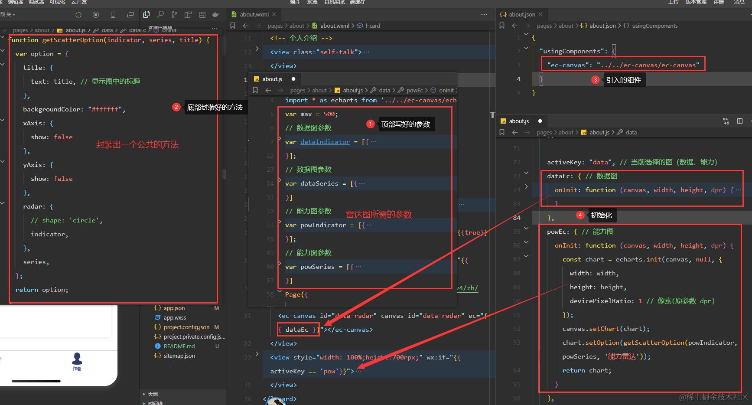Open the Docker whale icon

pyautogui.click(x=215, y=14)
